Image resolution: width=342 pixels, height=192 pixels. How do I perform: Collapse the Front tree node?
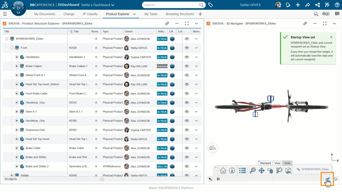tap(12, 48)
